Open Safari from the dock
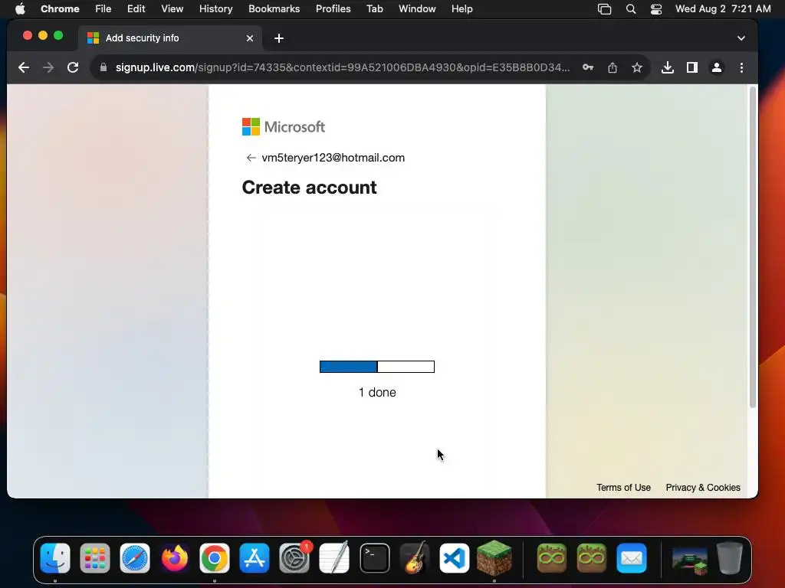785x588 pixels. 135,558
